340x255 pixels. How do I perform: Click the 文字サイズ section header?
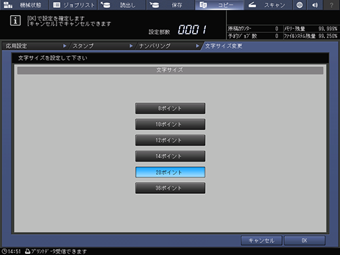coord(170,70)
